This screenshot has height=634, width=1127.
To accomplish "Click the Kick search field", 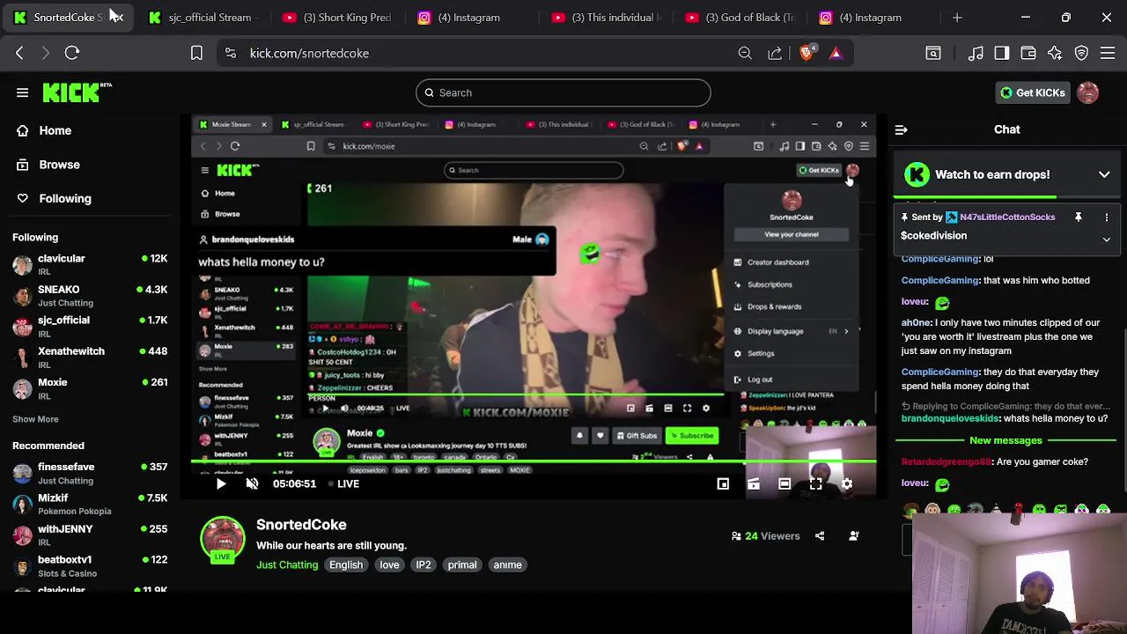I will (563, 92).
